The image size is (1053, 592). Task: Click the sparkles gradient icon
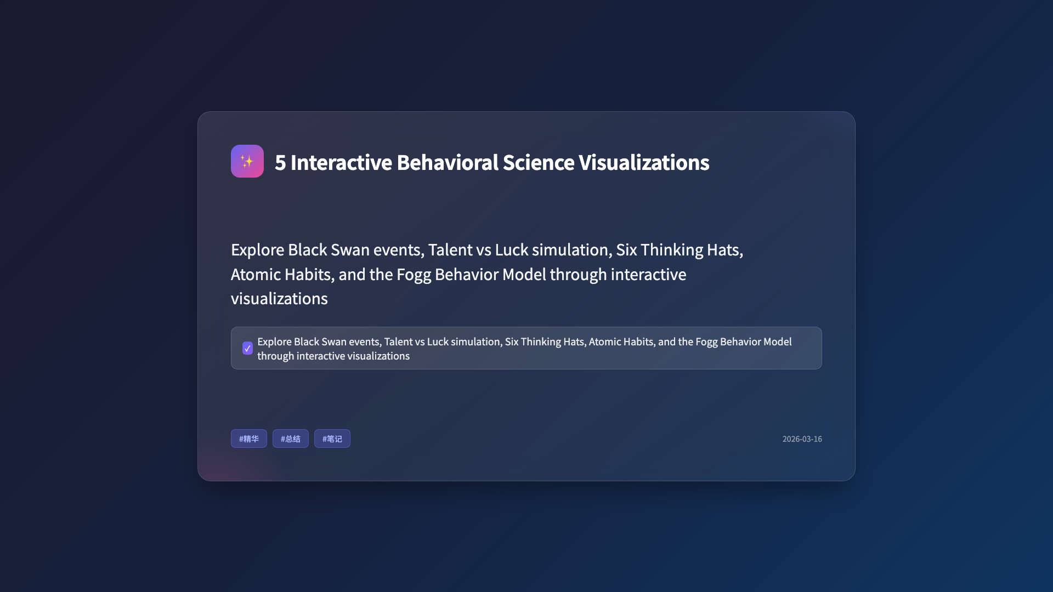pos(247,161)
